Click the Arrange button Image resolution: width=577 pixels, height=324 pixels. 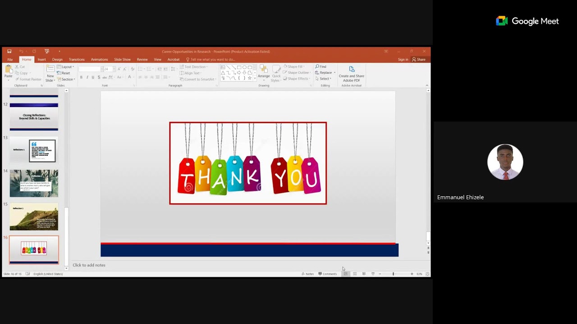point(264,72)
